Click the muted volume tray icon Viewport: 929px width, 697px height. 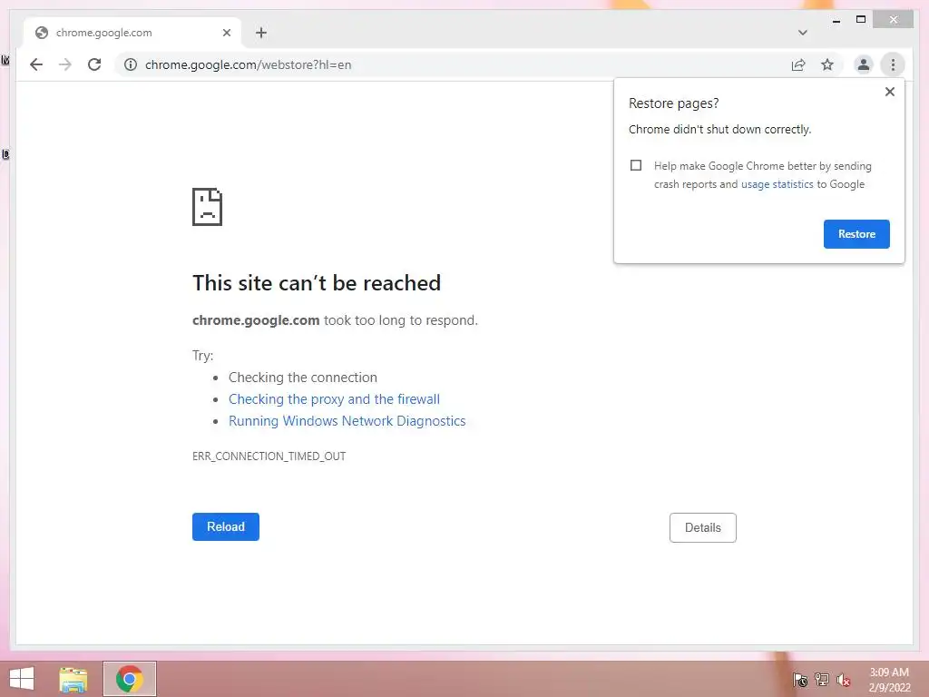[x=843, y=679]
